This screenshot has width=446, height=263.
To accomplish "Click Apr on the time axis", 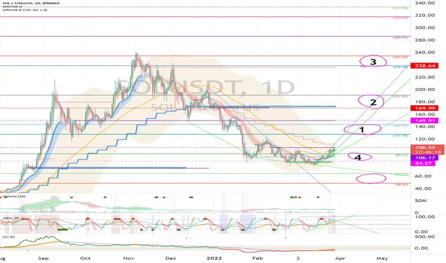I will pyautogui.click(x=340, y=258).
